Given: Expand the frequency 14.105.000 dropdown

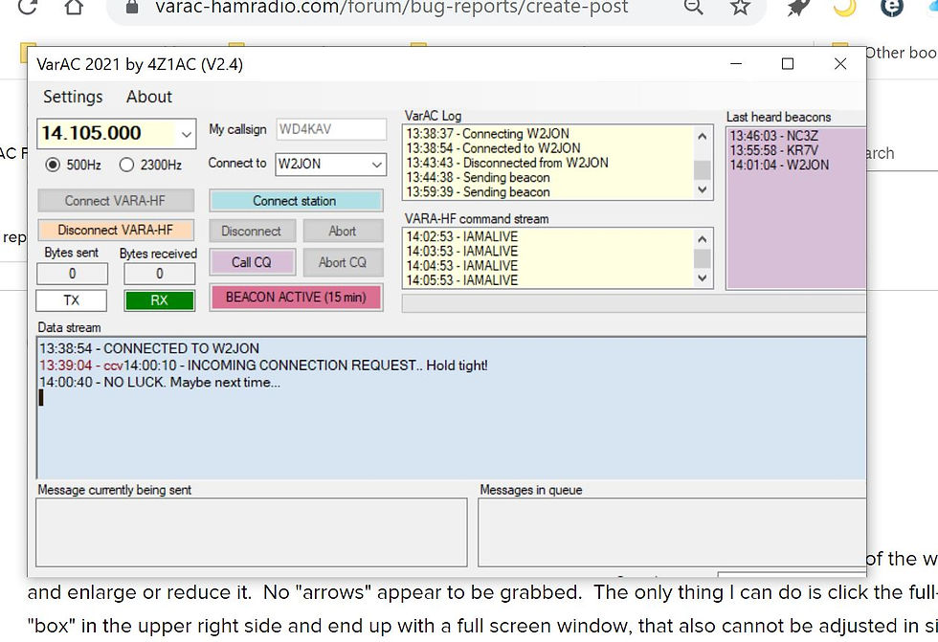Looking at the screenshot, I should point(187,134).
